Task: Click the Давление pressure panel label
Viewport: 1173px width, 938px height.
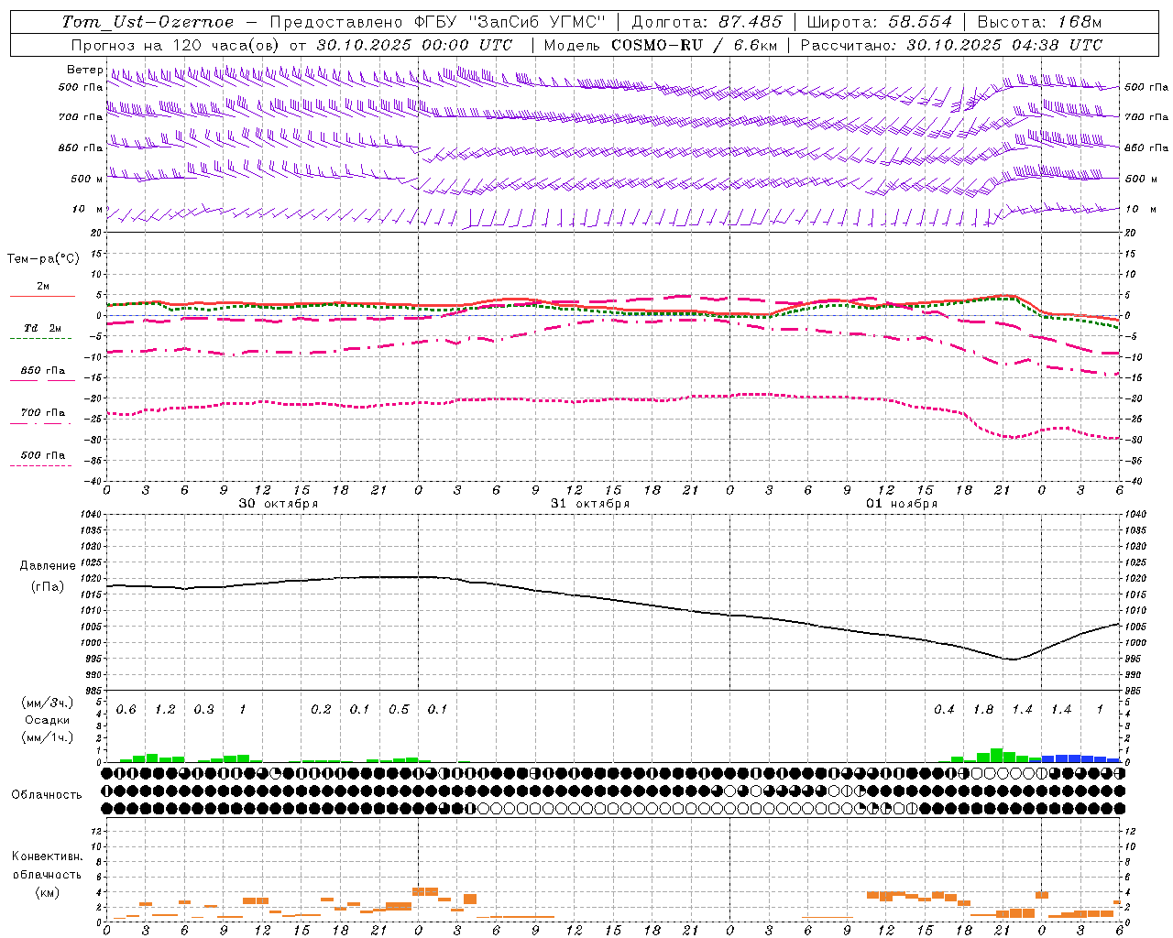Action: tap(48, 566)
